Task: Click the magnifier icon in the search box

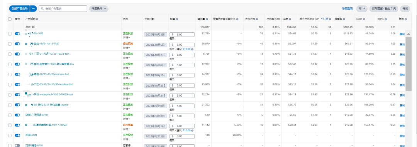Action: pos(42,8)
